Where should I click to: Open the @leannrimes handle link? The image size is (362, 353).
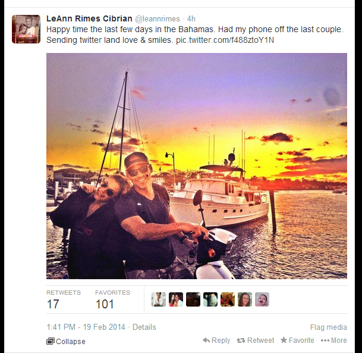(x=157, y=18)
